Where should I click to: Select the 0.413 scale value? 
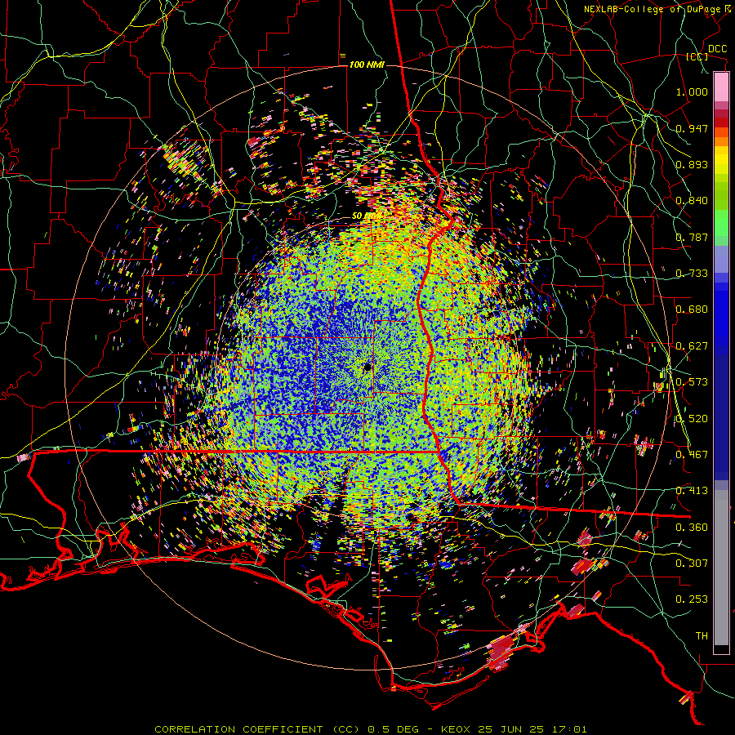click(x=692, y=491)
